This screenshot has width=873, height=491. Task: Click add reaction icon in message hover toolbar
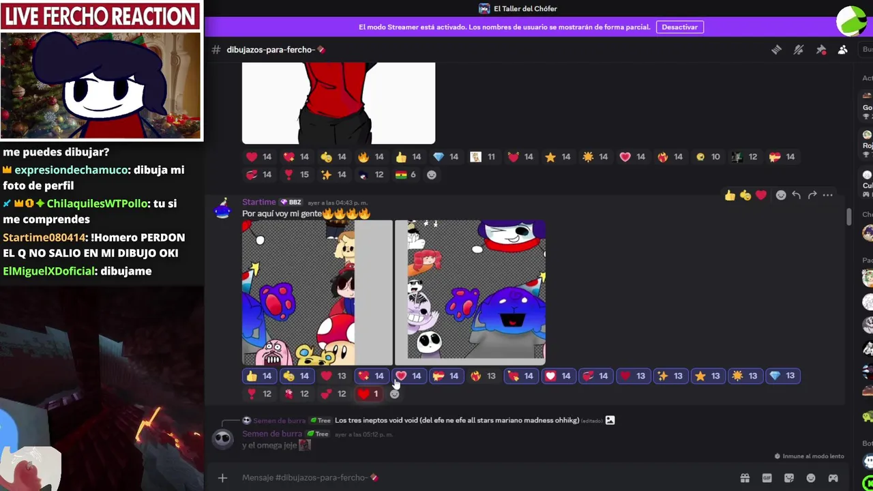pyautogui.click(x=781, y=196)
